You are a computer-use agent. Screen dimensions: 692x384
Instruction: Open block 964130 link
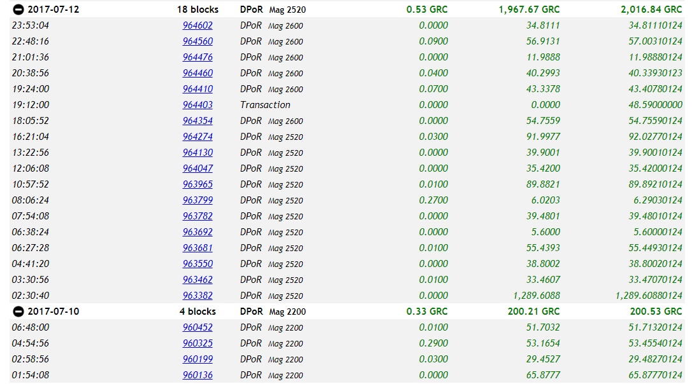pyautogui.click(x=198, y=153)
